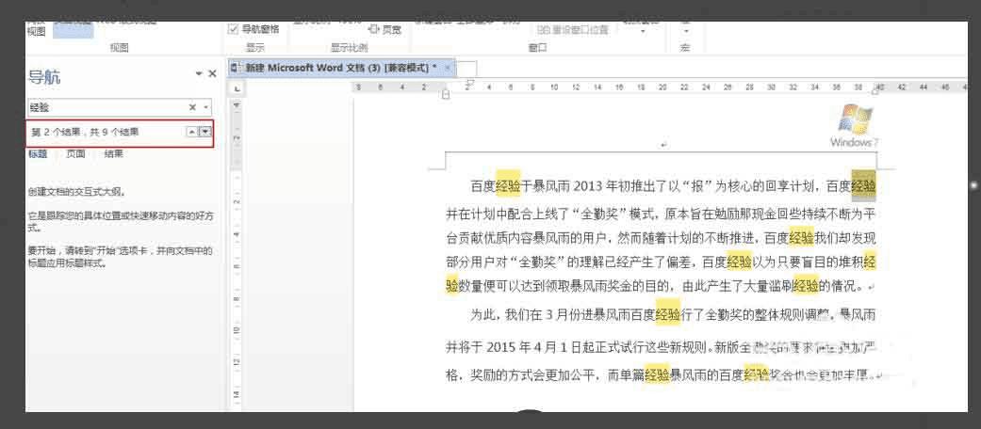
Task: Open the navigation pane options dropdown arrow
Action: (199, 73)
